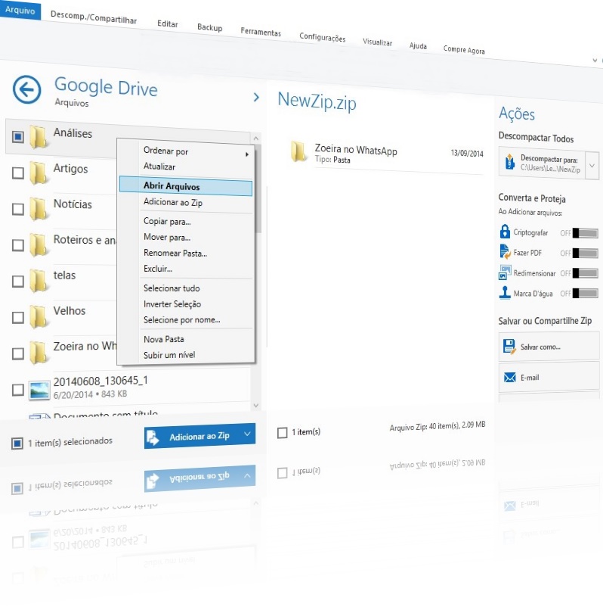Open the Ferramentas tab
Viewport: 603px width, 607px height.
pyautogui.click(x=261, y=32)
